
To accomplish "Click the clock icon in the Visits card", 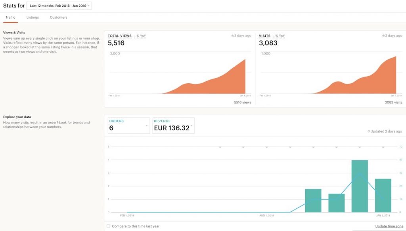I will [383, 36].
